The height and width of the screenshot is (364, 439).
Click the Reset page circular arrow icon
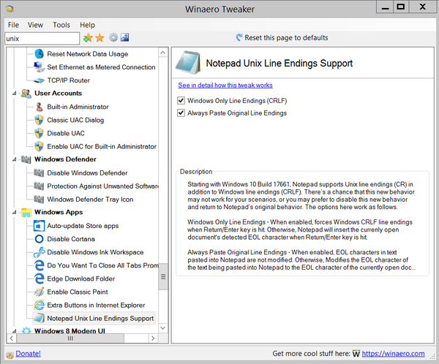click(x=239, y=37)
